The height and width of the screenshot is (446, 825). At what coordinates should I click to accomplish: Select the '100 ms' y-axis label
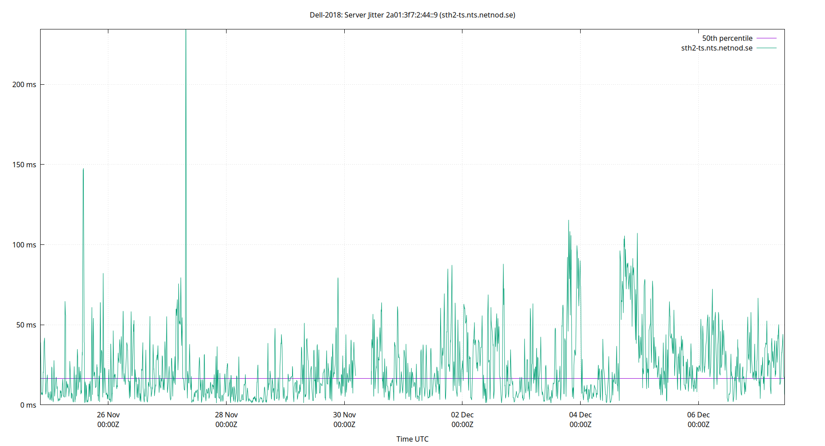click(x=25, y=244)
